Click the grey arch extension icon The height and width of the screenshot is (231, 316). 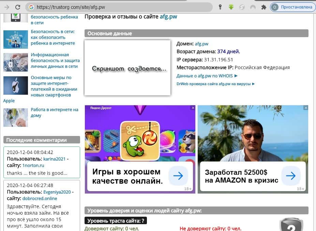(253, 7)
